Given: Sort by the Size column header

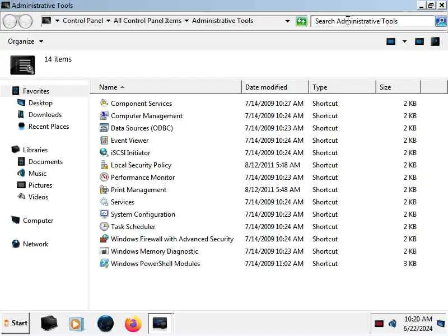Looking at the screenshot, I should (x=398, y=87).
